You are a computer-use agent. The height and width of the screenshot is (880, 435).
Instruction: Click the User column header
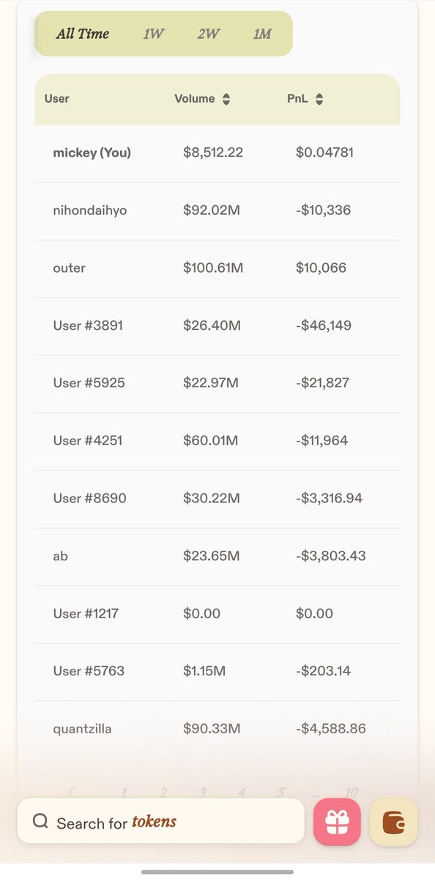[x=57, y=98]
